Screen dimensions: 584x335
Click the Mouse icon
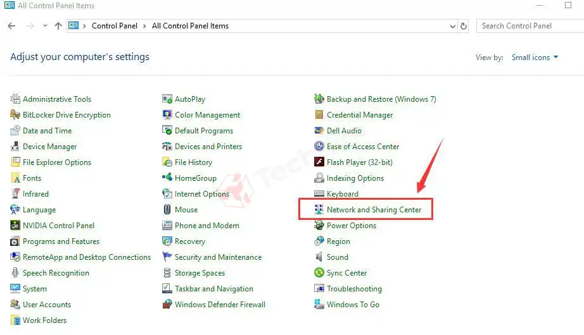click(167, 210)
